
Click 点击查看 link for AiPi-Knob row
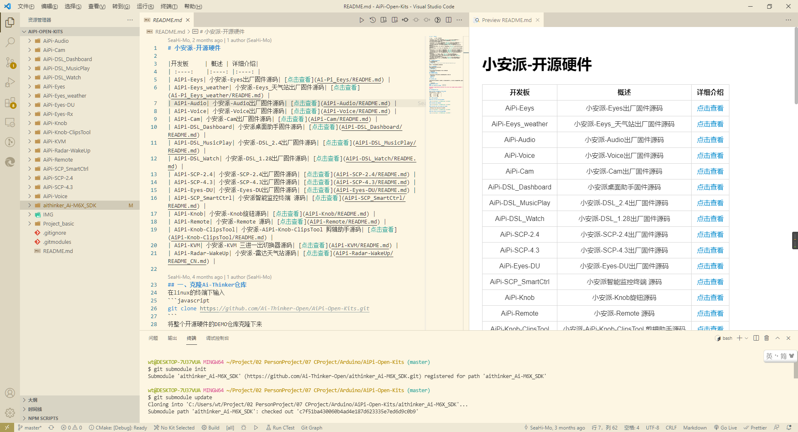coord(710,297)
